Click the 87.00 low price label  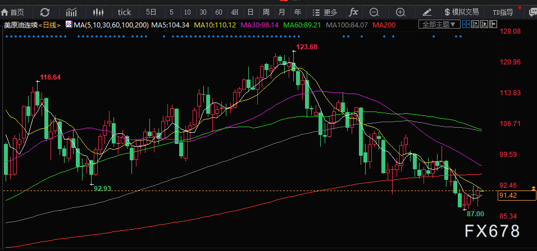[x=475, y=214]
